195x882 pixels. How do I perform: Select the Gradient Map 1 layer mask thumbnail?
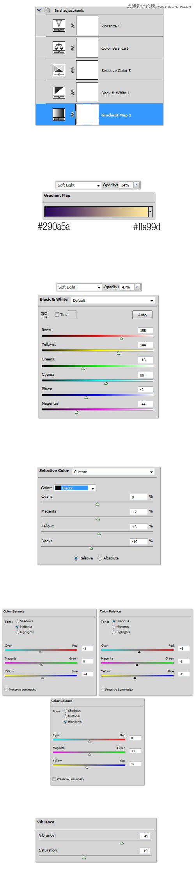coord(87,115)
